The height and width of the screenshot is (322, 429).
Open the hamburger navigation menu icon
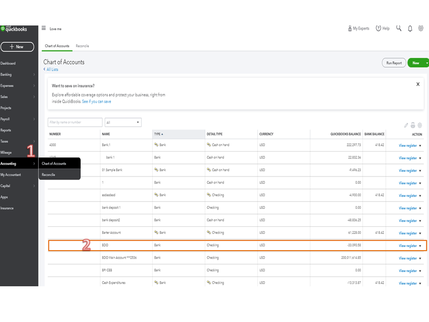coord(43,28)
